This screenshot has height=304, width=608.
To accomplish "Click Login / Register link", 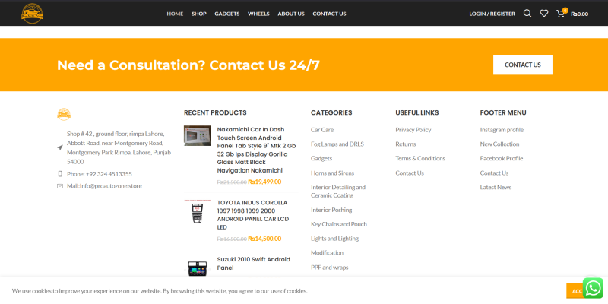I will (x=492, y=14).
